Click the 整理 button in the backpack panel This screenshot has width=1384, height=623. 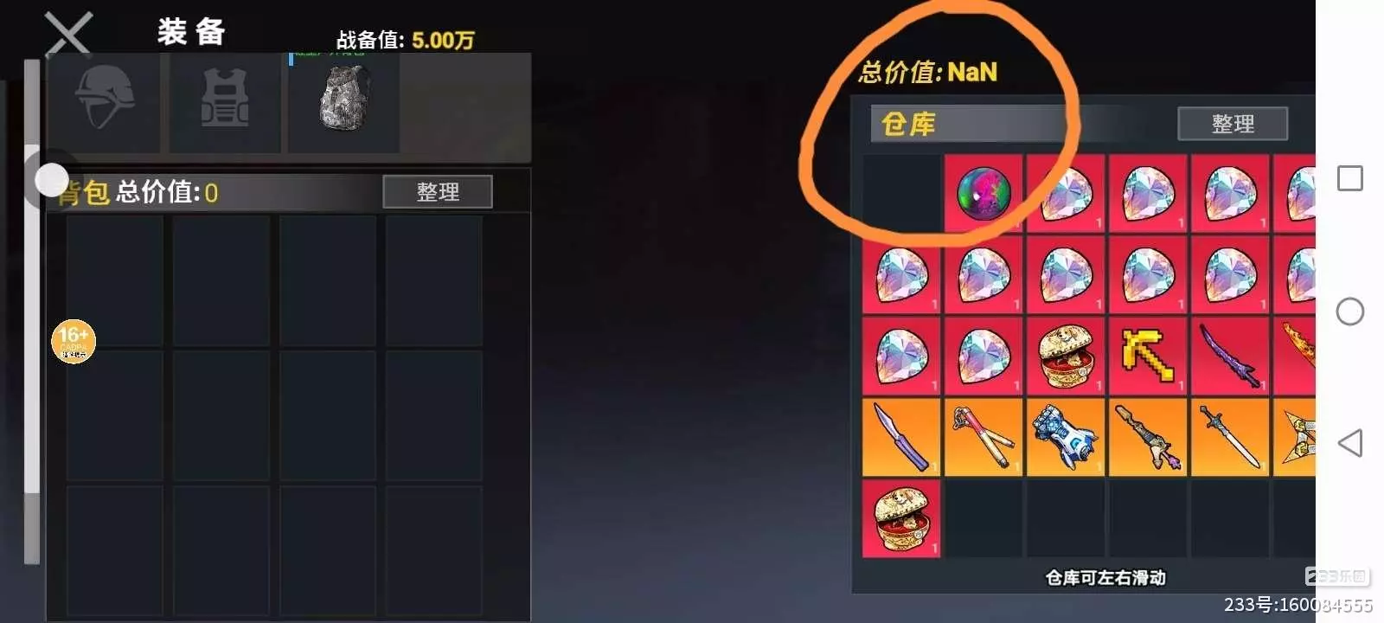[438, 192]
